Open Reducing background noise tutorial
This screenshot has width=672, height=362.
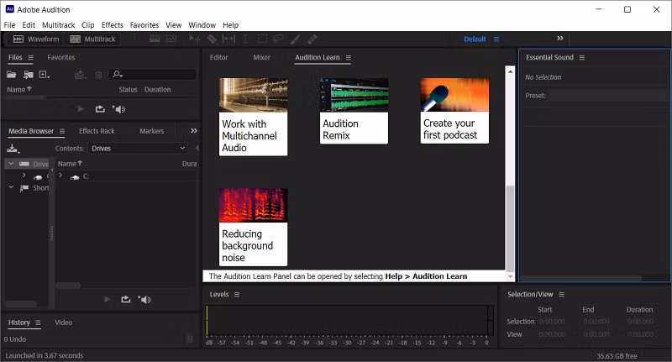253,227
